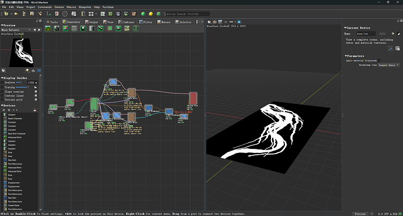Click the yellow sphere toolbar icon
Screen dimensions: 403x216
151,14
